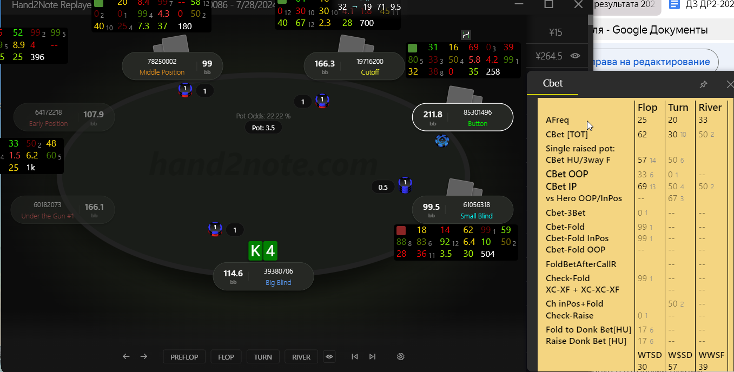Click hands count 700 in Cutoff HUD
The image size is (734, 372).
click(366, 23)
